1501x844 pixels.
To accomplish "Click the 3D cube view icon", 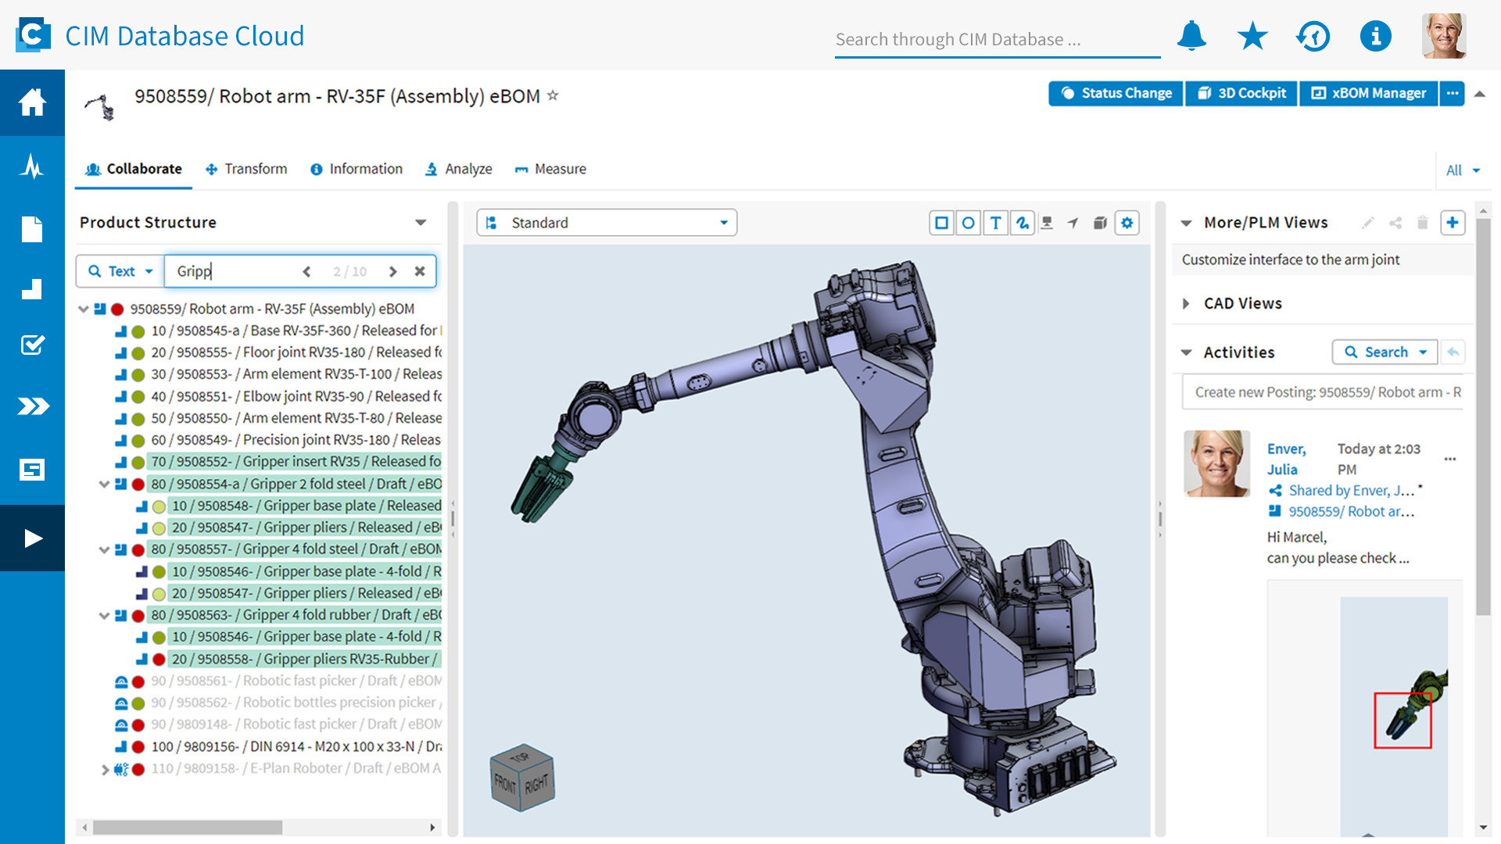I will click(1100, 224).
